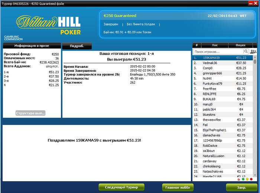Select player row NutHit

point(223,79)
